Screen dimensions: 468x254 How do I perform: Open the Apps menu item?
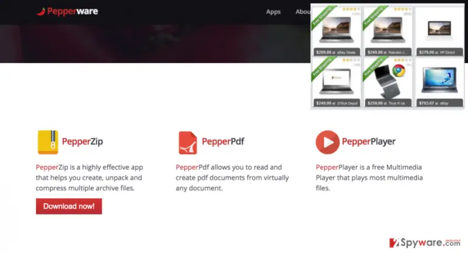(x=274, y=12)
